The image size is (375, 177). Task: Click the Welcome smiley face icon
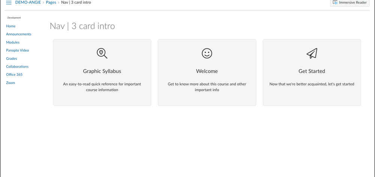click(207, 54)
